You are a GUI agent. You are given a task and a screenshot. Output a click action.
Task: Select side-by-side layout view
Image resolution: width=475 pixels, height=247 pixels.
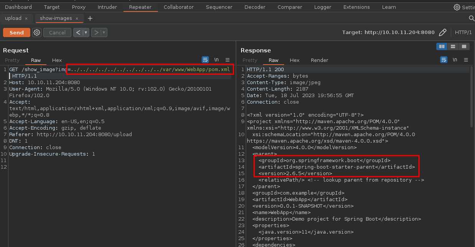[x=442, y=46]
